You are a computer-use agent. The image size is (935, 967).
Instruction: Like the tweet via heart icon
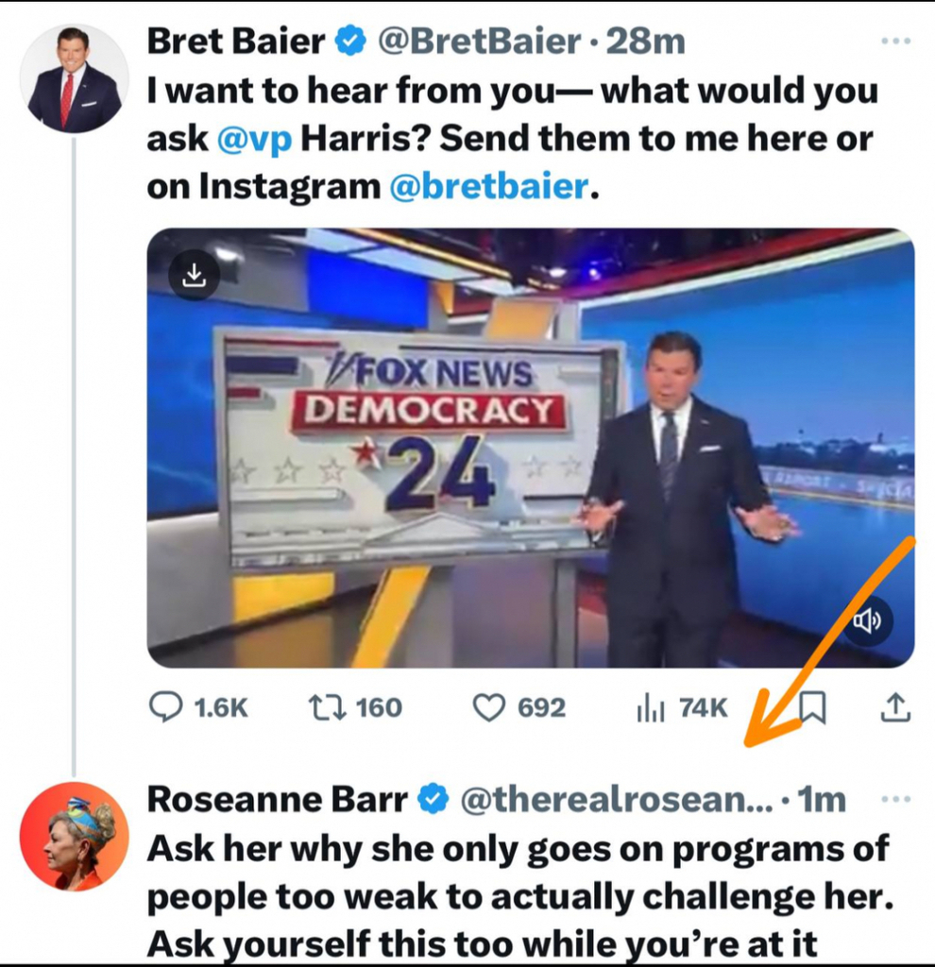click(x=488, y=708)
